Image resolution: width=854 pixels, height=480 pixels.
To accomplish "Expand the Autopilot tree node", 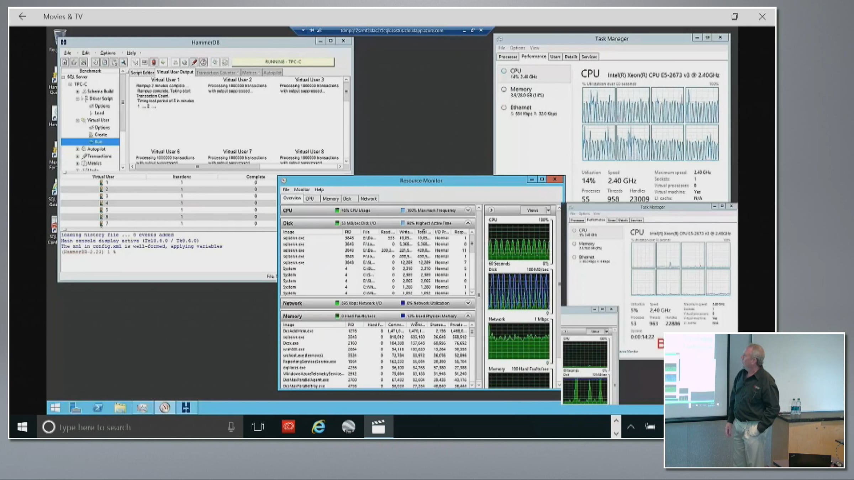I will [x=78, y=149].
